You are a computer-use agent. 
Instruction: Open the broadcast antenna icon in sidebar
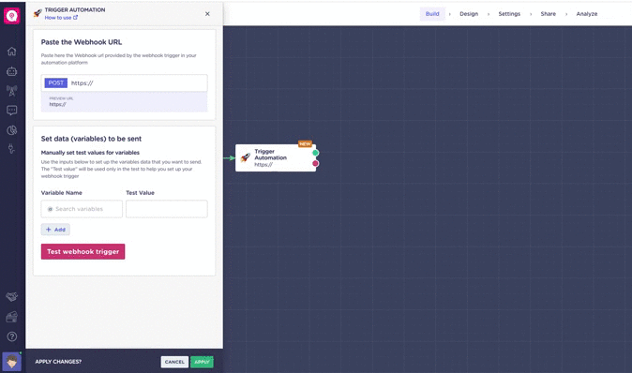tap(11, 91)
